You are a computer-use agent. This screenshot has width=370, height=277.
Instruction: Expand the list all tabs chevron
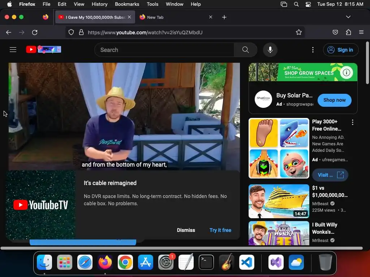(348, 17)
